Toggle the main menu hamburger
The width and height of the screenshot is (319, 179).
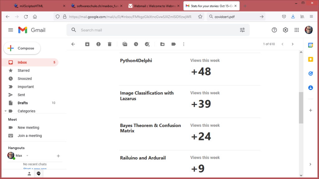pyautogui.click(x=11, y=30)
